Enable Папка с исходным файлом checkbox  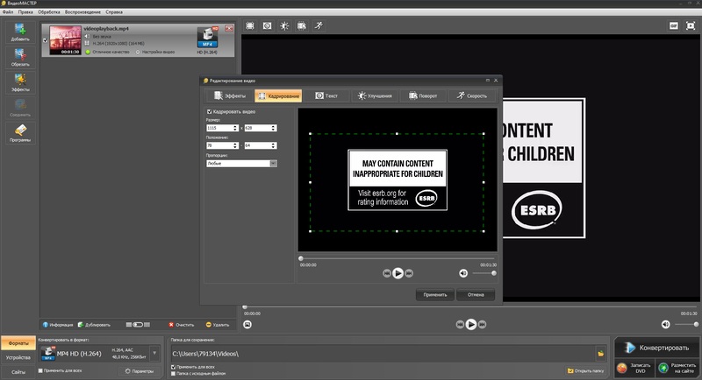pyautogui.click(x=173, y=373)
